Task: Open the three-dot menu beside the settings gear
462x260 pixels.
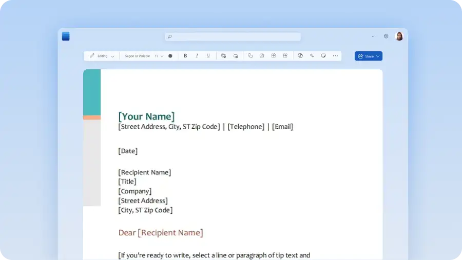Action: (374, 36)
